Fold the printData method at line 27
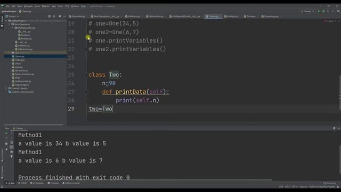 (86, 92)
